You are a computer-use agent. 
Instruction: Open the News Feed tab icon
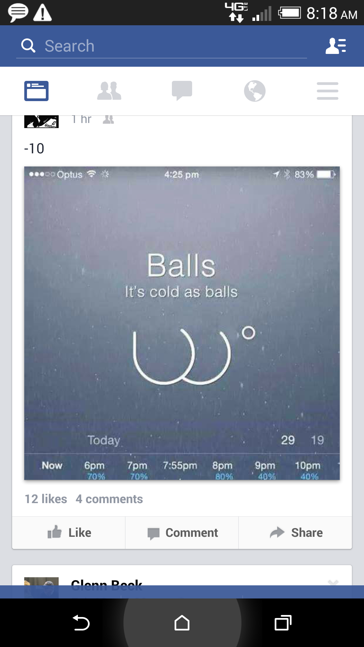click(x=36, y=91)
